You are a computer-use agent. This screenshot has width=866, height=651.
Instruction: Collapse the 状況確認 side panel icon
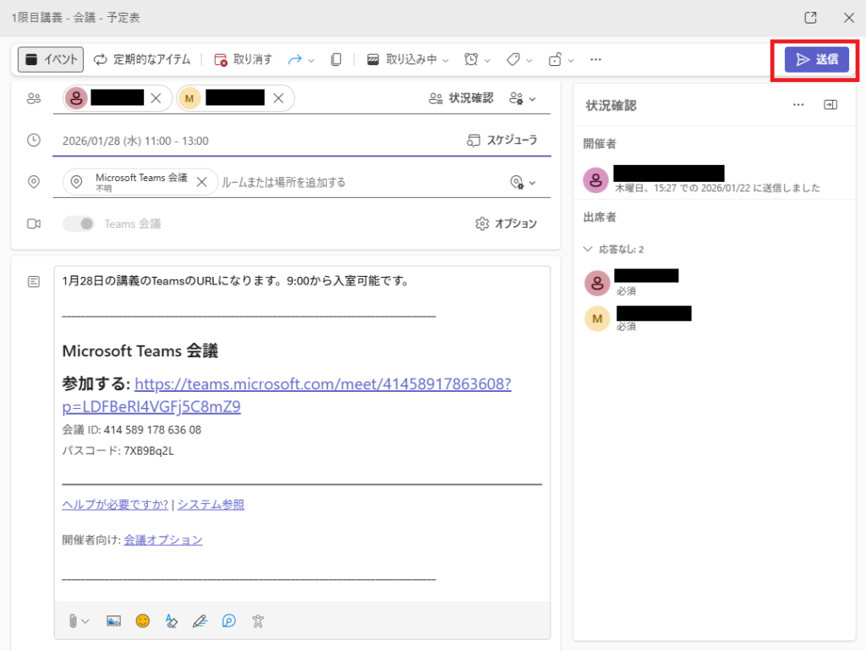[830, 105]
